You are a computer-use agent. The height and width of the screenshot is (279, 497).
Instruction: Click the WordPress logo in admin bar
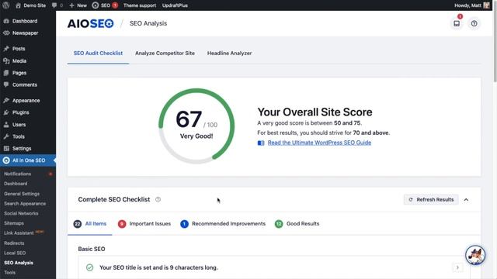(x=6, y=5)
